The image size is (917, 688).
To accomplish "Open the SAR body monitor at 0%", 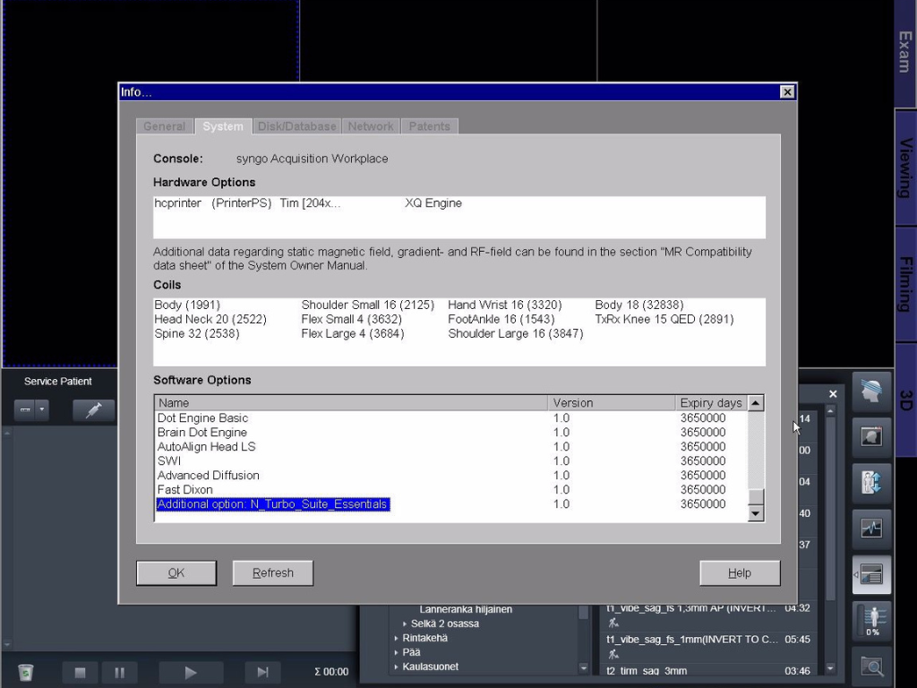I will click(871, 620).
